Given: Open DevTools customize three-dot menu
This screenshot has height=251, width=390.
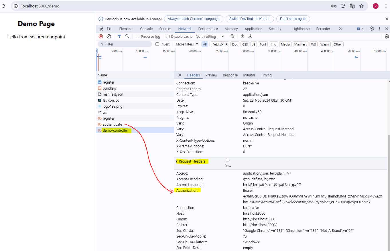Looking at the screenshot, I should (380, 29).
